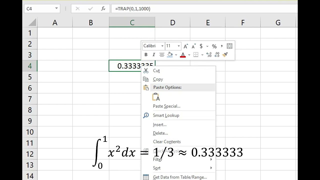Viewport: 320px width, 180px height.
Task: Choose Copy from the context menu
Action: [178, 79]
